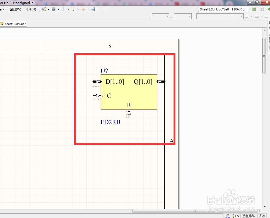270x218 pixels.
Task: Click the simulation sources icon
Action: point(83,9)
